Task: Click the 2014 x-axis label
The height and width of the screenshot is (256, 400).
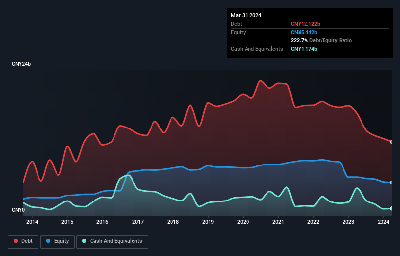Action: click(32, 222)
